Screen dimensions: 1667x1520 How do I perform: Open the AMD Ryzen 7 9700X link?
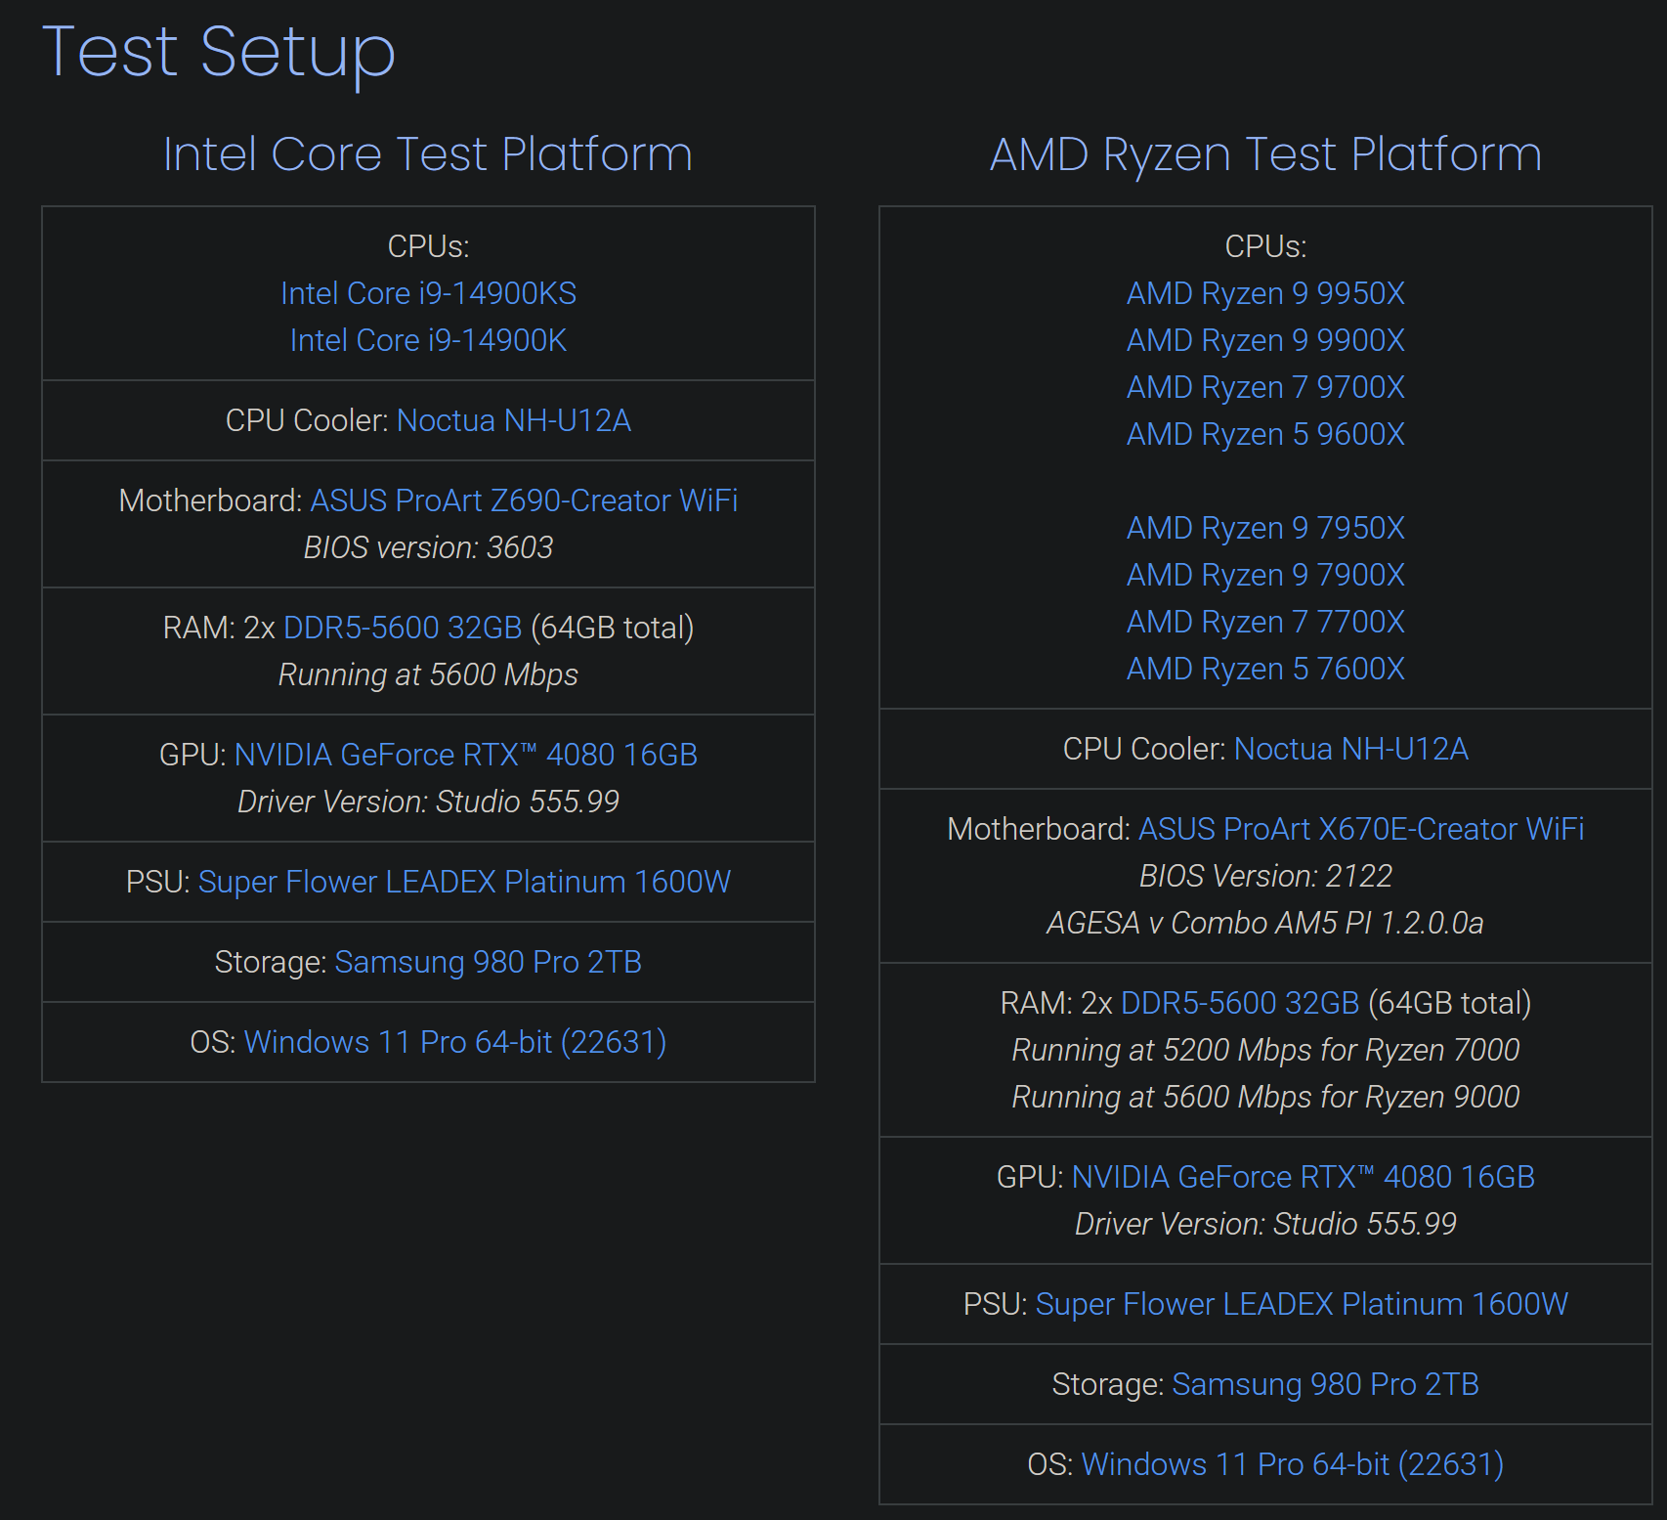tap(1265, 387)
